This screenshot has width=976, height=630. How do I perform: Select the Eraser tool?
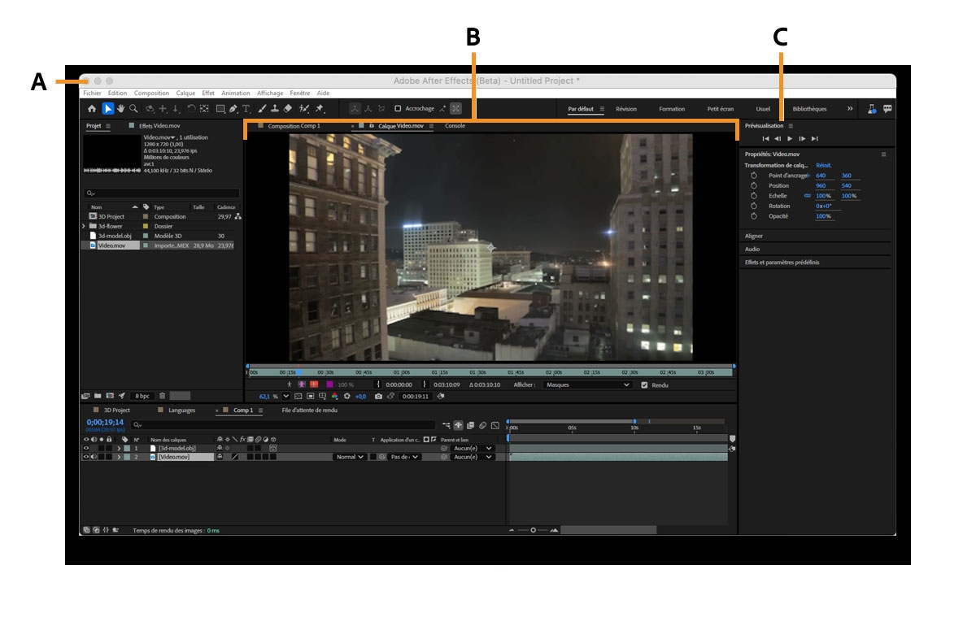(x=287, y=108)
